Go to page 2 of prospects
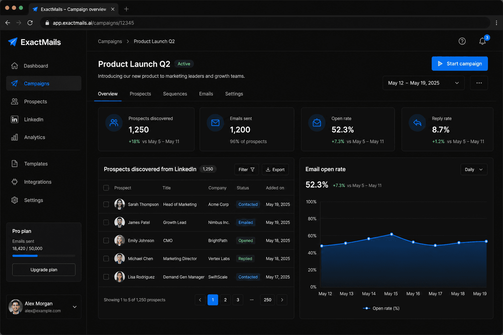Screen dimensions: 503x335 tap(225, 300)
